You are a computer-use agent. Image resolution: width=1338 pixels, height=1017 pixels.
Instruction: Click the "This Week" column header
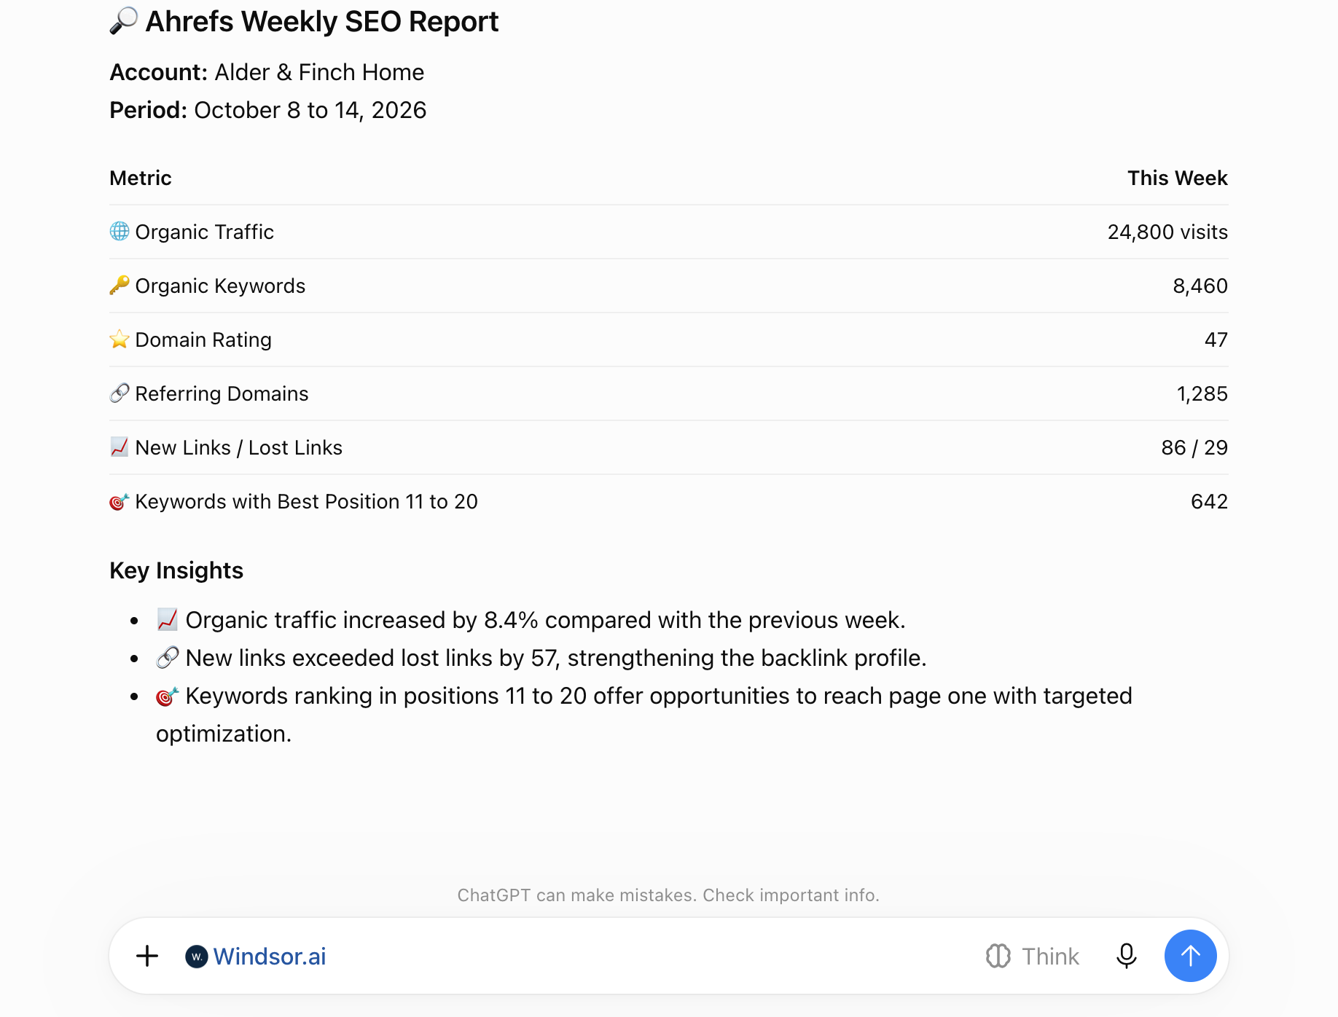click(x=1178, y=178)
